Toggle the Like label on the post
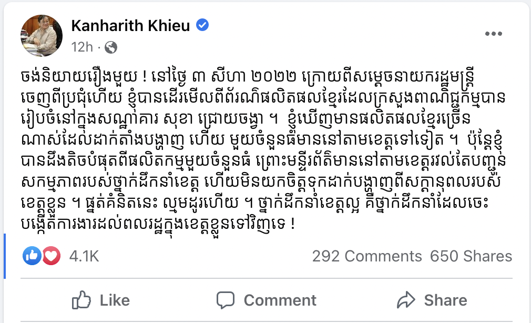The width and height of the screenshot is (531, 323). tap(114, 300)
